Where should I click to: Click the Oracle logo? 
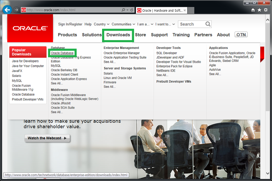[x=30, y=28]
